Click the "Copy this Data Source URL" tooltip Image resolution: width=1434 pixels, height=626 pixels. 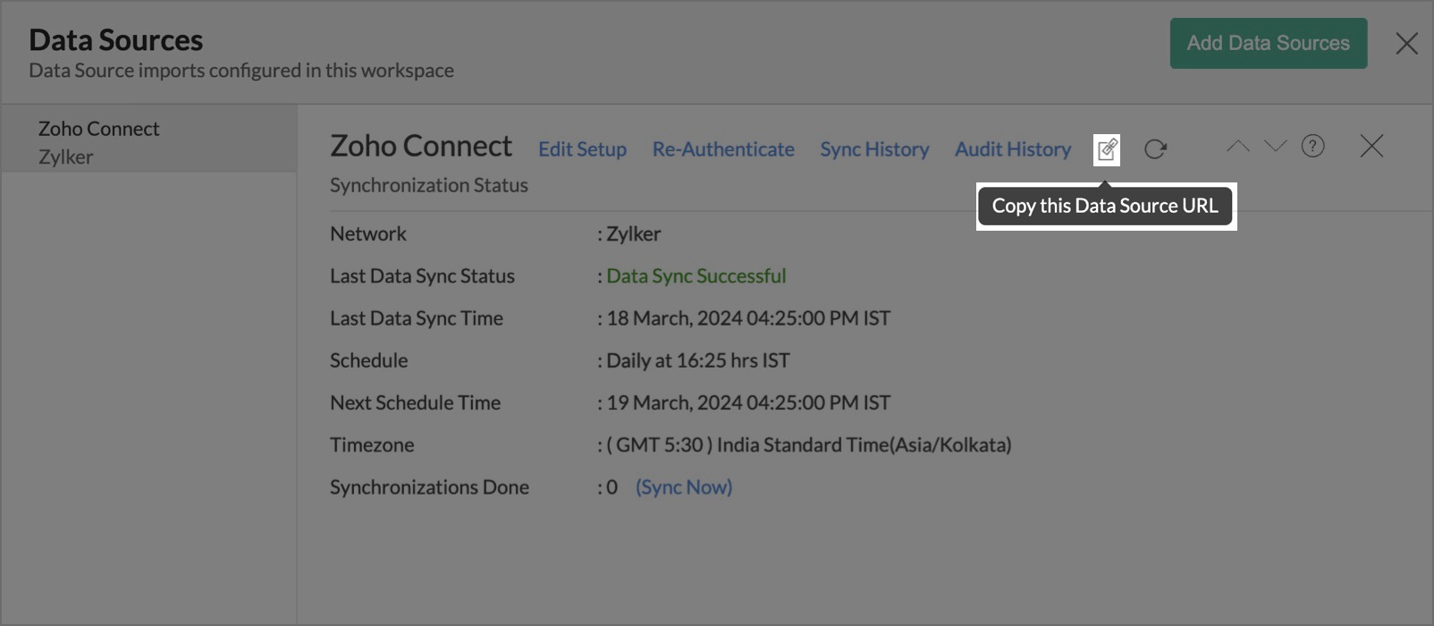(x=1105, y=207)
